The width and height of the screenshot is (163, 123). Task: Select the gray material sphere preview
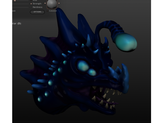tap(52, 4)
